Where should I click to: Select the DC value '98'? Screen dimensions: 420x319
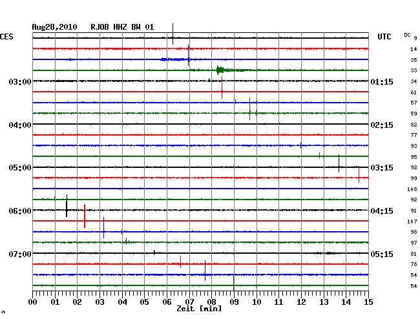point(414,232)
